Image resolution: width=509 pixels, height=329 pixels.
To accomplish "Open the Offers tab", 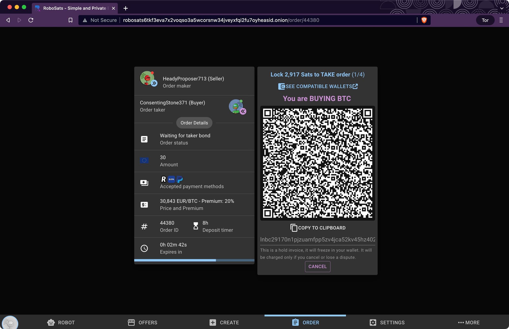I will 143,322.
